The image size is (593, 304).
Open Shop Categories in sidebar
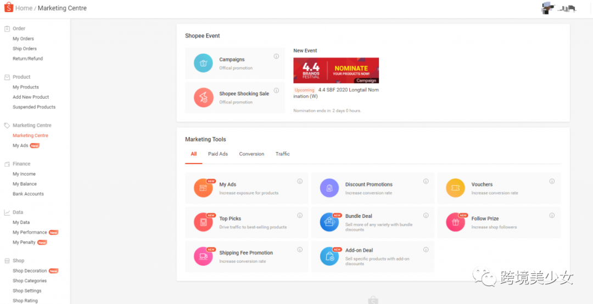(x=30, y=281)
